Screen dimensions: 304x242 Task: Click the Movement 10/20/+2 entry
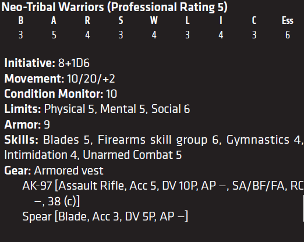pyautogui.click(x=59, y=79)
